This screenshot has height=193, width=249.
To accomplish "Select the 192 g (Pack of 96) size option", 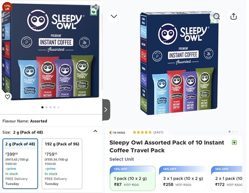I will pyautogui.click(x=62, y=164).
